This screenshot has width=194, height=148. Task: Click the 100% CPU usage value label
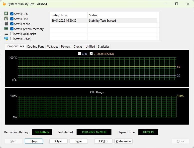[180, 96]
